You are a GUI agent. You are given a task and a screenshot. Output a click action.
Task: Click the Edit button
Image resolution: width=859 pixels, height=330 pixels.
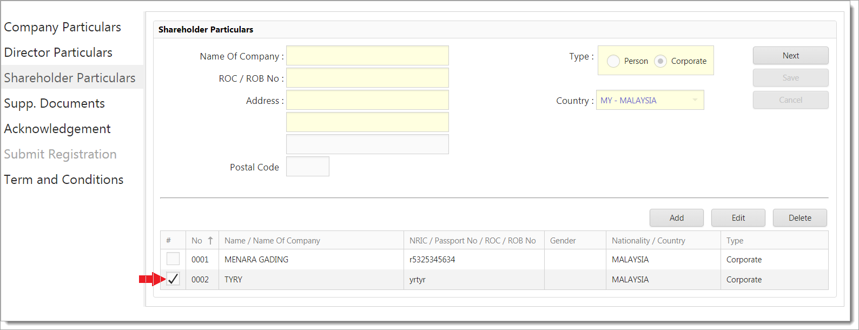coord(738,218)
